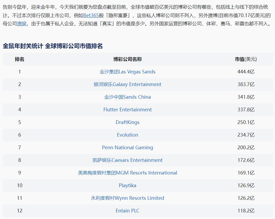Click the 444.4亿 market value cell
Screen dimensions: 275x219
(x=246, y=72)
